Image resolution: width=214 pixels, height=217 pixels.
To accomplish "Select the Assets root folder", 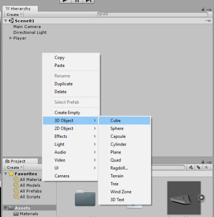I will [29, 208].
